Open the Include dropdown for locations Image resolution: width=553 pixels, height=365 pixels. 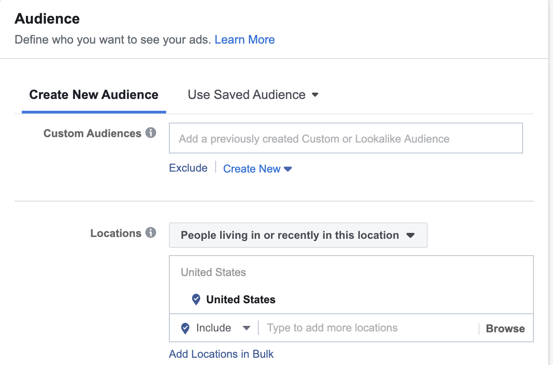pos(223,328)
